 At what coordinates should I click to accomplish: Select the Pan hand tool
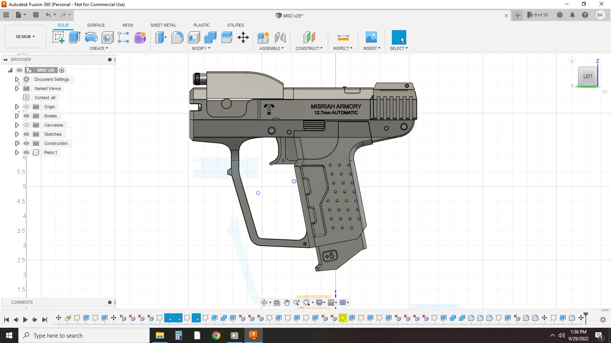click(287, 303)
